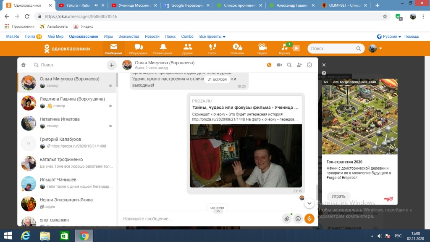430x242 pixels.
Task: Open Chrome menu with three dots
Action: click(423, 16)
